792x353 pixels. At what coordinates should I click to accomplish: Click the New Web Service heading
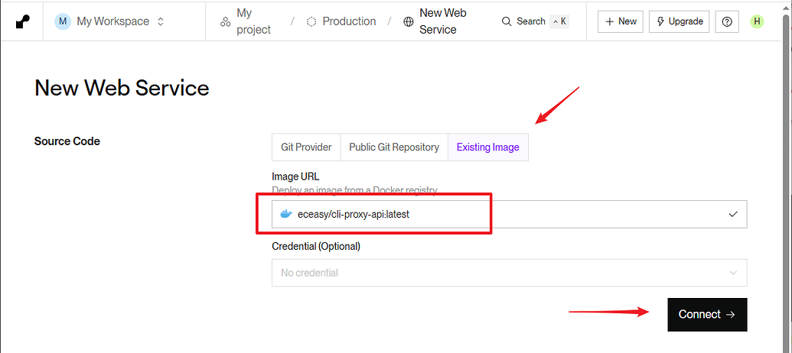tap(122, 89)
